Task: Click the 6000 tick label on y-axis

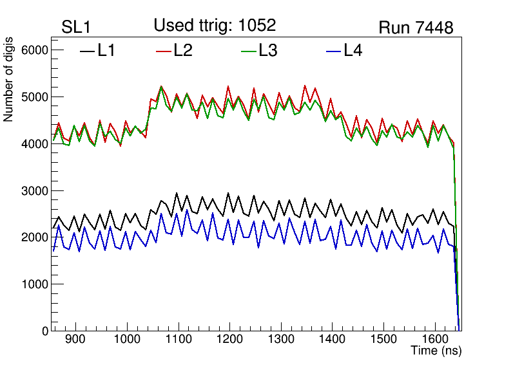Action: 34,50
